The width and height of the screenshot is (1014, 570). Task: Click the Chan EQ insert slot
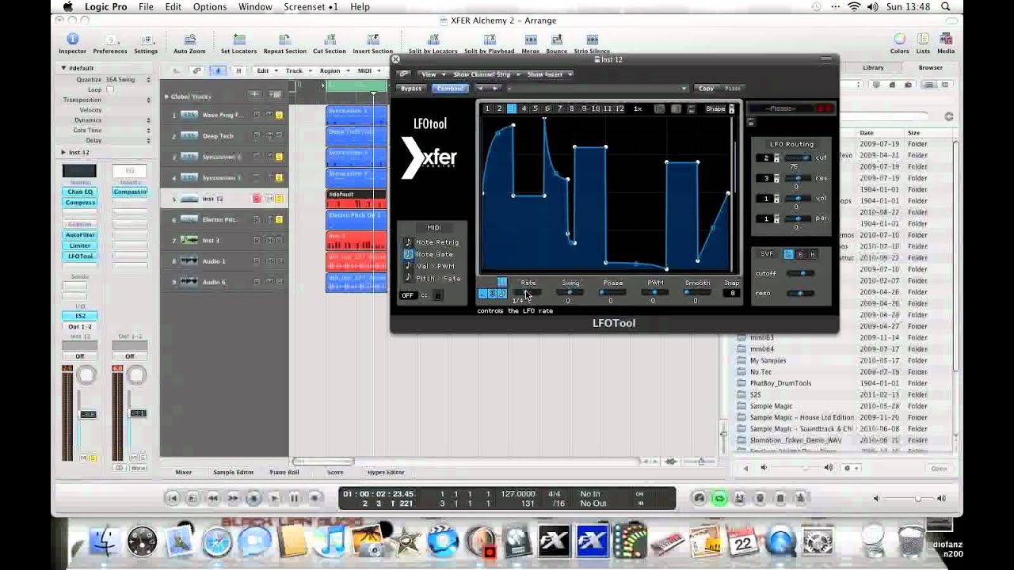pos(80,192)
